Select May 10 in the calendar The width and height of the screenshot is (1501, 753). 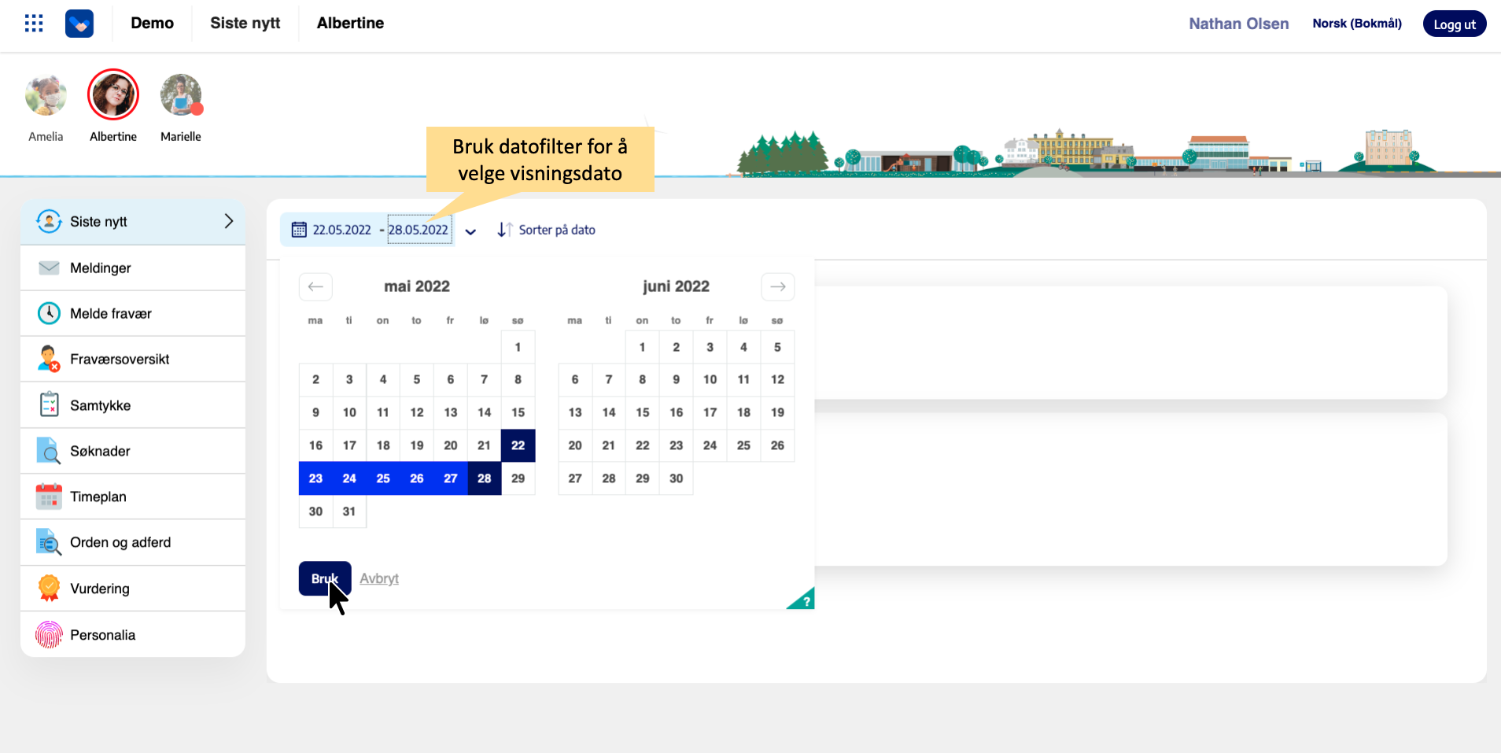(x=349, y=412)
